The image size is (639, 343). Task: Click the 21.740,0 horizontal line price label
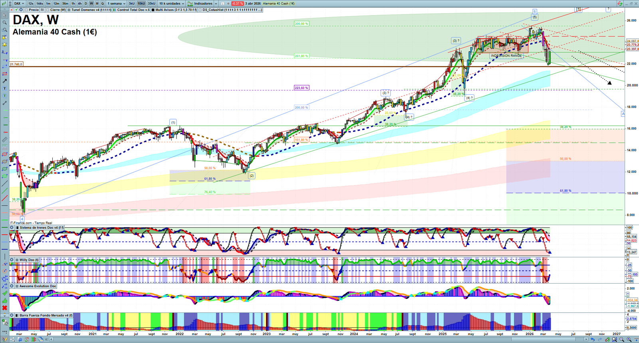click(16, 64)
